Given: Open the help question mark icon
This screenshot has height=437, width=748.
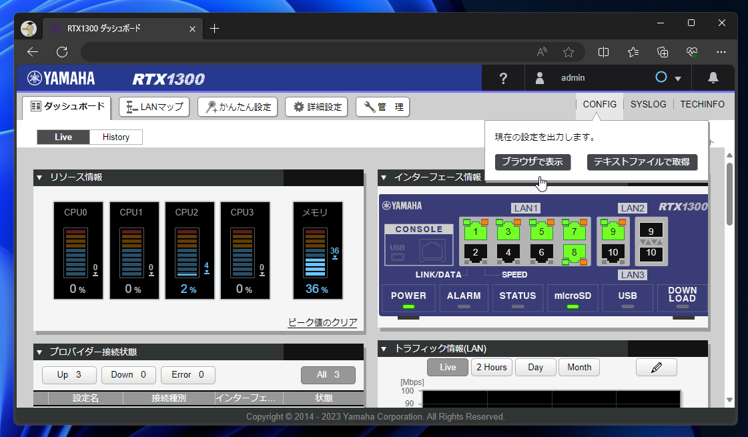Looking at the screenshot, I should (502, 78).
